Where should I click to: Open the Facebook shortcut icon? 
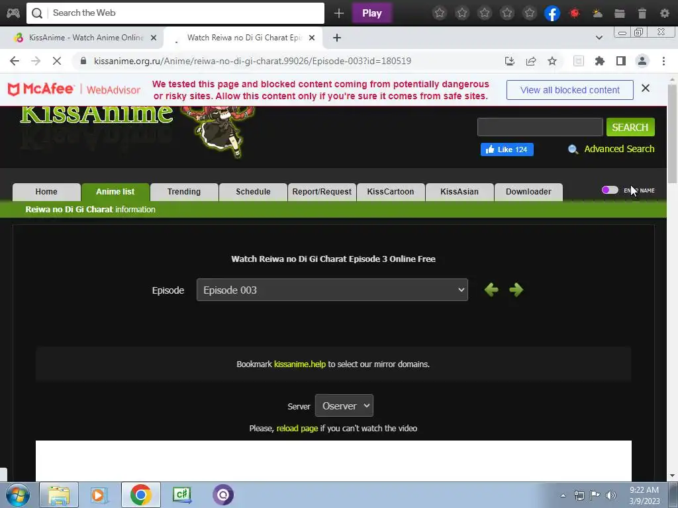(x=552, y=13)
